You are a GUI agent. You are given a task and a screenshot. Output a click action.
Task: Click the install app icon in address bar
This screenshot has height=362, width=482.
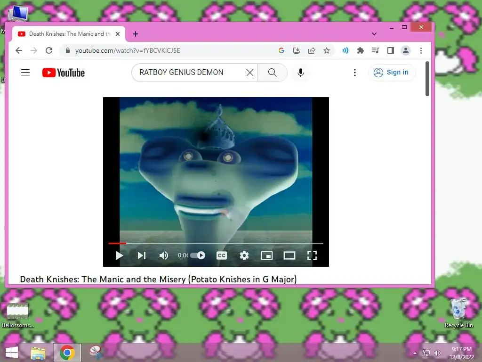click(297, 50)
